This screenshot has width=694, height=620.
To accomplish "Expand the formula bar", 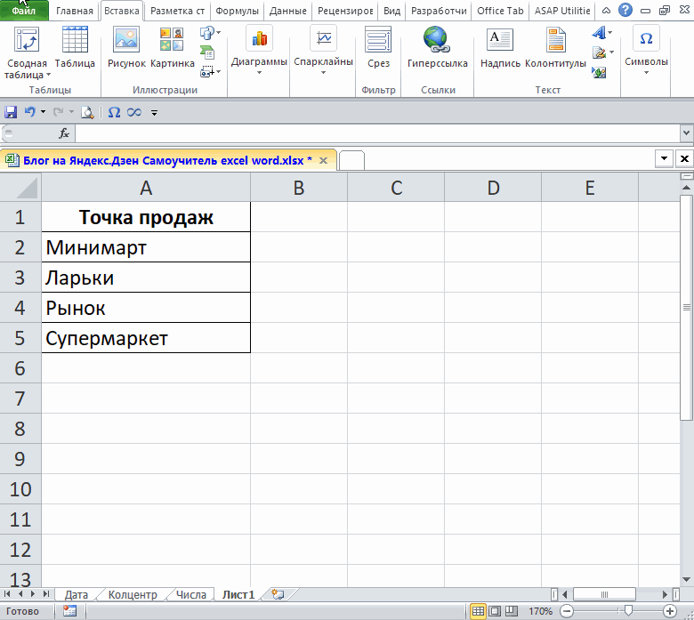I will point(686,133).
